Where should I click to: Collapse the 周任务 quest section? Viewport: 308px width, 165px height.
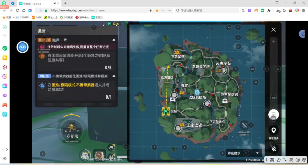pyautogui.click(x=114, y=76)
